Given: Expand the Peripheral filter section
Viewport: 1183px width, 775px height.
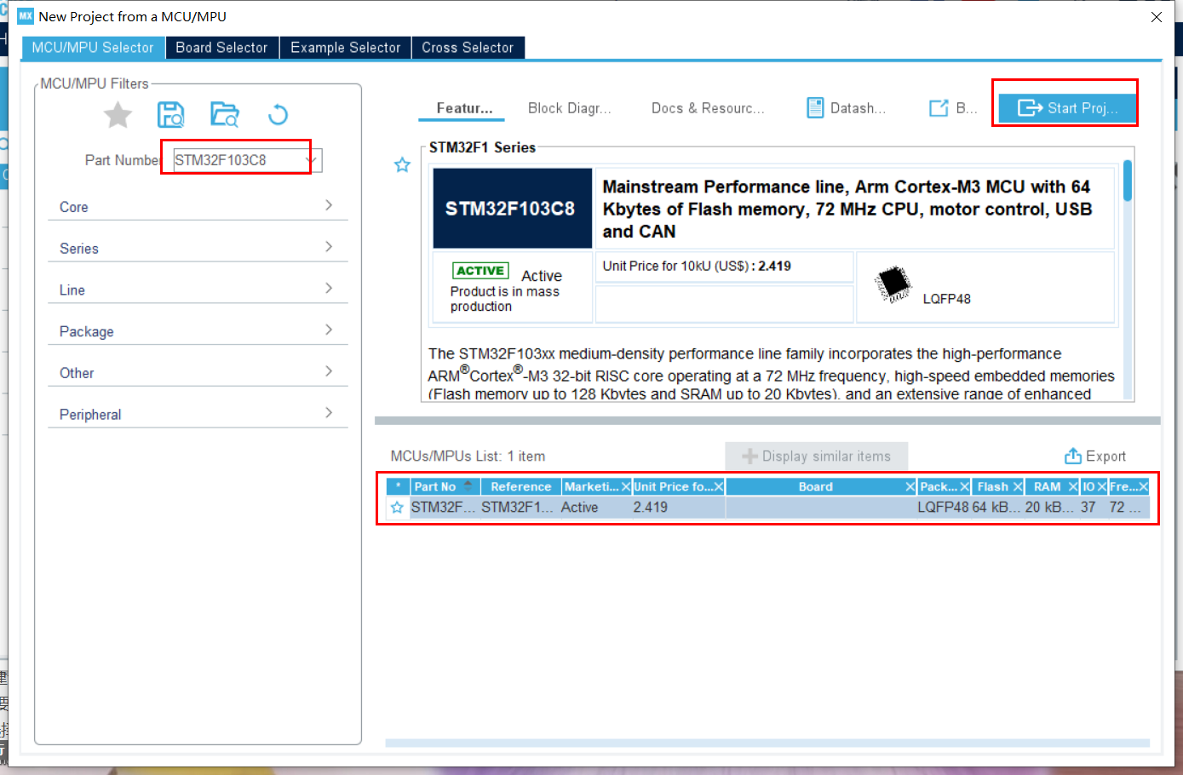Looking at the screenshot, I should click(198, 414).
